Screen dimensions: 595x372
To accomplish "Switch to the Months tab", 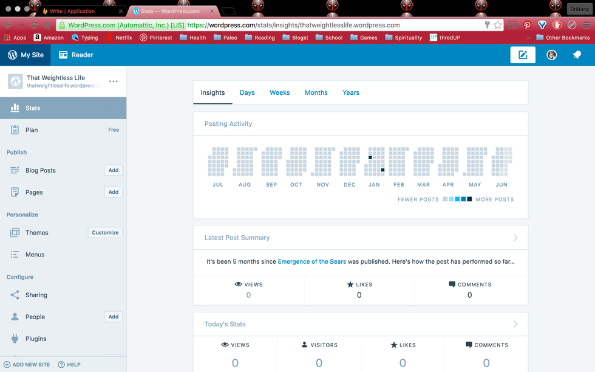I will 316,92.
